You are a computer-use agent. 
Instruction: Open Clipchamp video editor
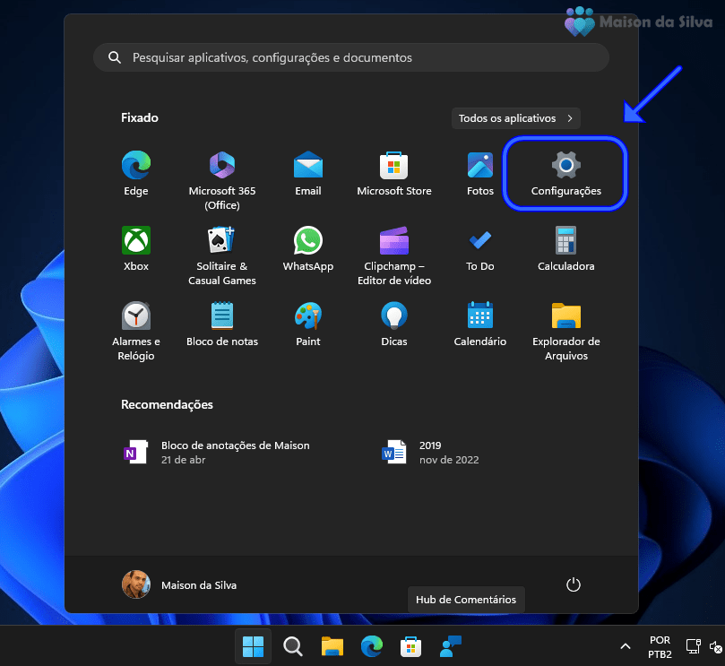pyautogui.click(x=394, y=255)
